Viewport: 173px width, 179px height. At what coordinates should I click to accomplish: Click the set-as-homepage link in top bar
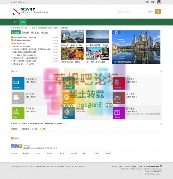click(x=14, y=2)
